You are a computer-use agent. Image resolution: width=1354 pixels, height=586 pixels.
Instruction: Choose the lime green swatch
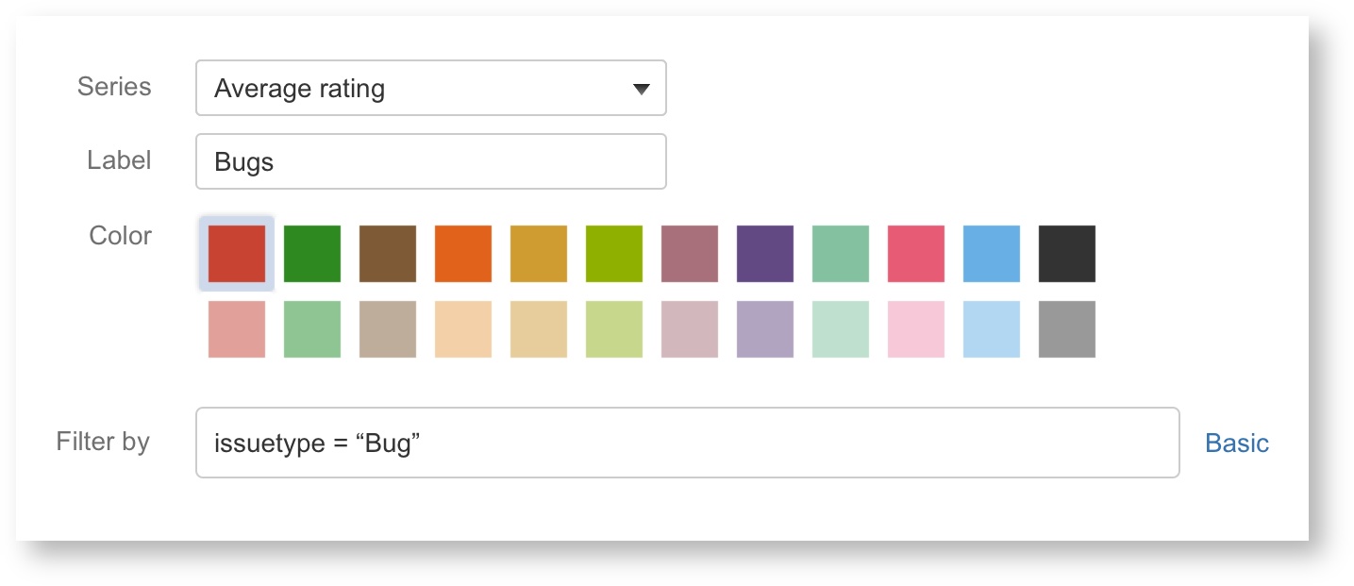tap(614, 254)
